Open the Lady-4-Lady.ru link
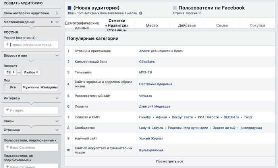The height and width of the screenshot is (168, 278). point(151,128)
